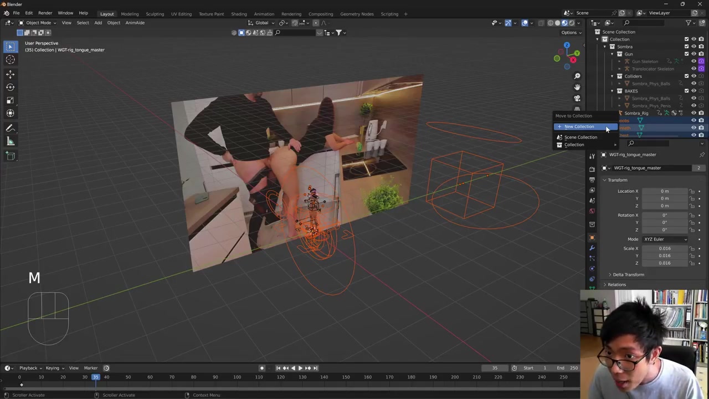Click the viewport Options button
709x399 pixels.
coord(571,32)
